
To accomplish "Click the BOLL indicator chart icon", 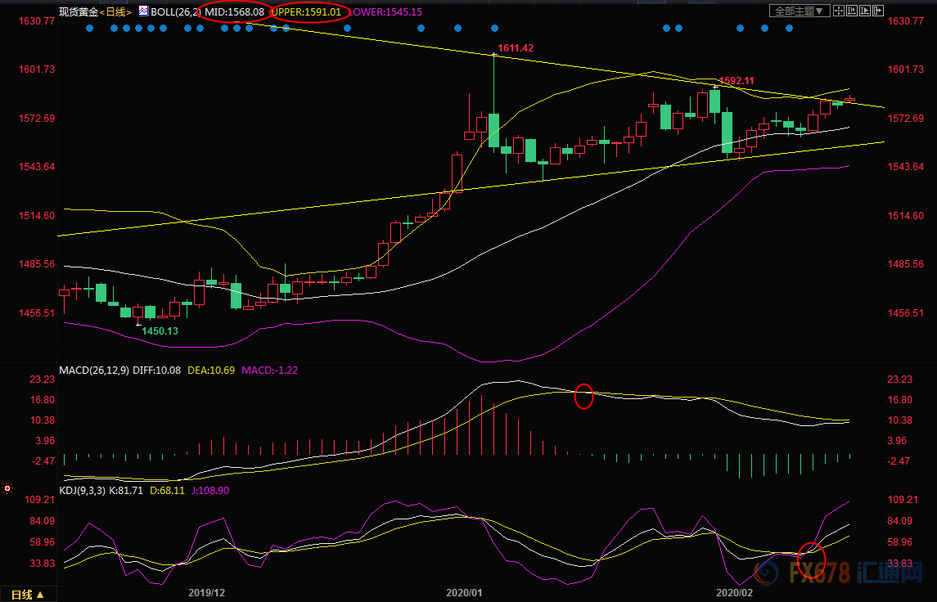I will point(144,11).
